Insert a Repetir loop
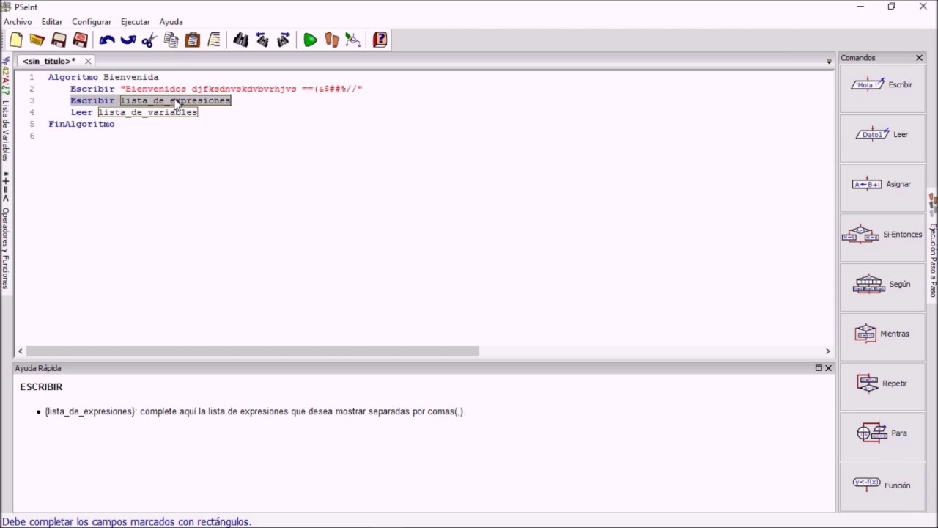The height and width of the screenshot is (528, 938). 882,384
